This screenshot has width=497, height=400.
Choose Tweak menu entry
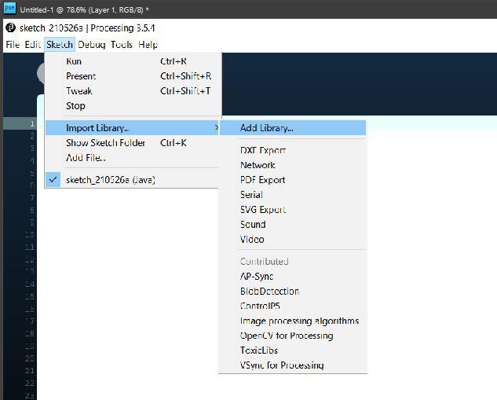[133, 91]
